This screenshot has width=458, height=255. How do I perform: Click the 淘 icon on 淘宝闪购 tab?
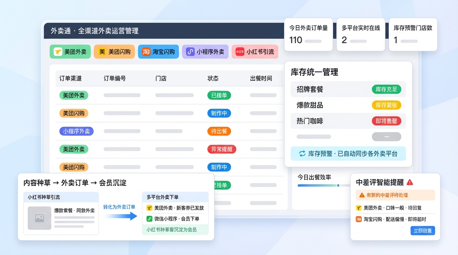[146, 52]
